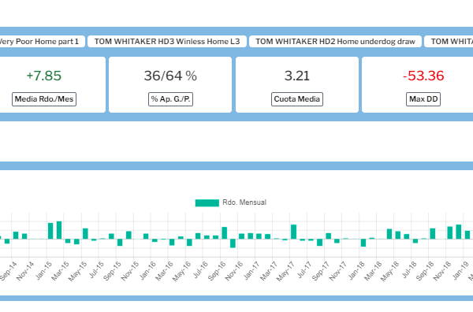
Task: Click the Jan-19 axis label
Action: click(x=460, y=271)
